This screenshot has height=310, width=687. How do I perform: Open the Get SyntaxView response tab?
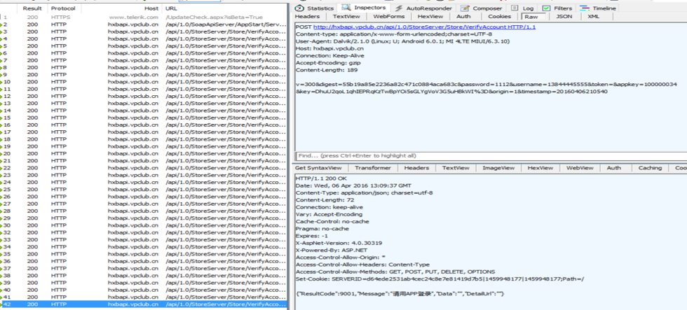click(x=318, y=168)
